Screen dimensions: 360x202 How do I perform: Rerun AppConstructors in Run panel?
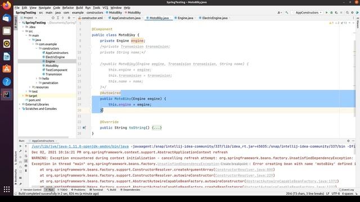coord(20,146)
